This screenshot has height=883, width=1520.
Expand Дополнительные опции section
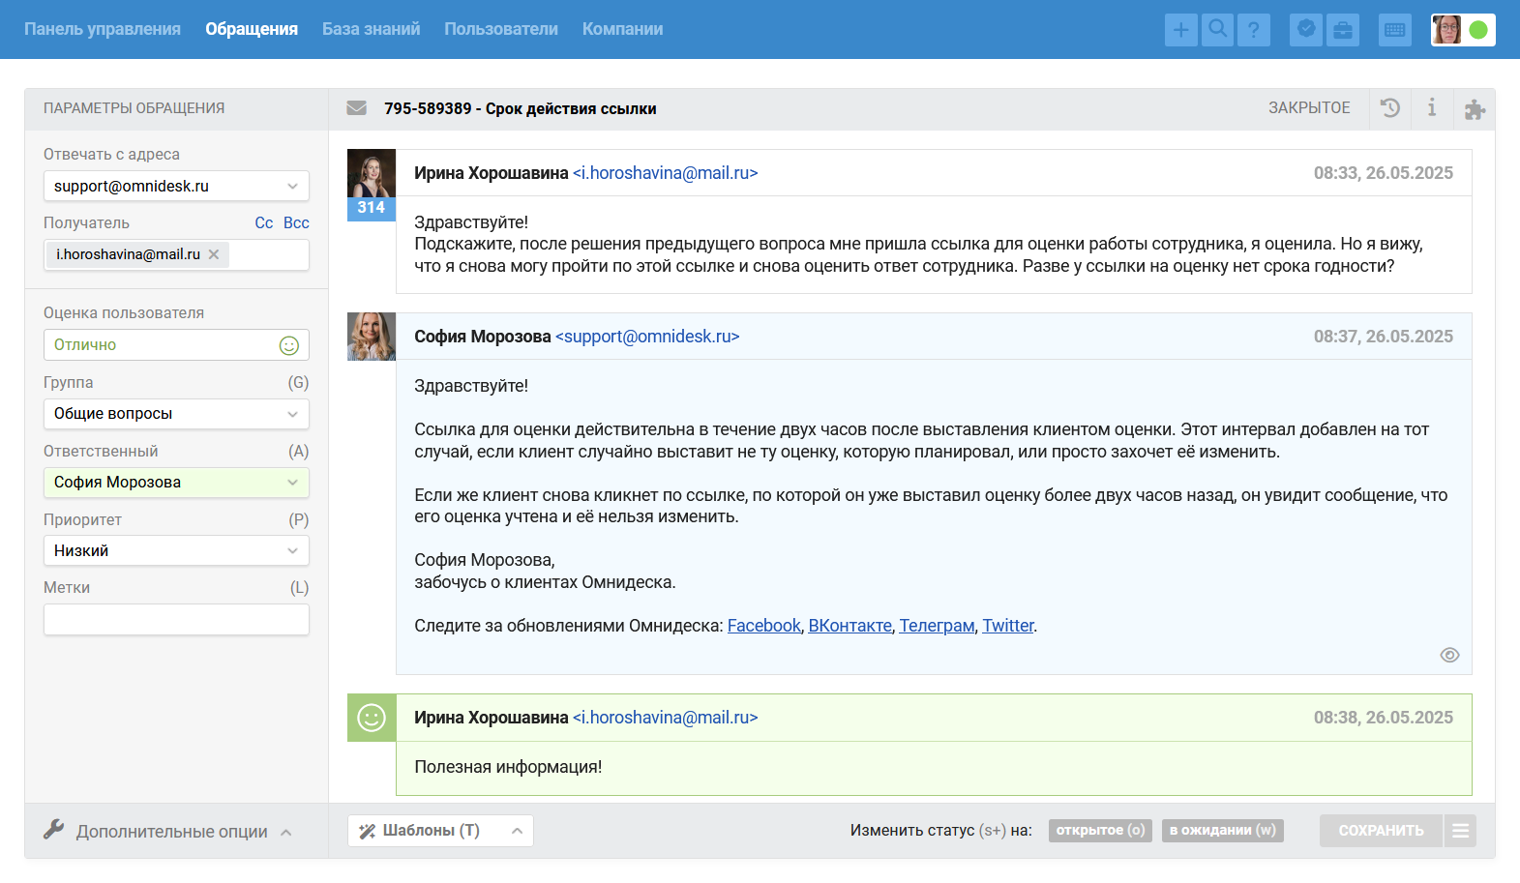point(169,832)
